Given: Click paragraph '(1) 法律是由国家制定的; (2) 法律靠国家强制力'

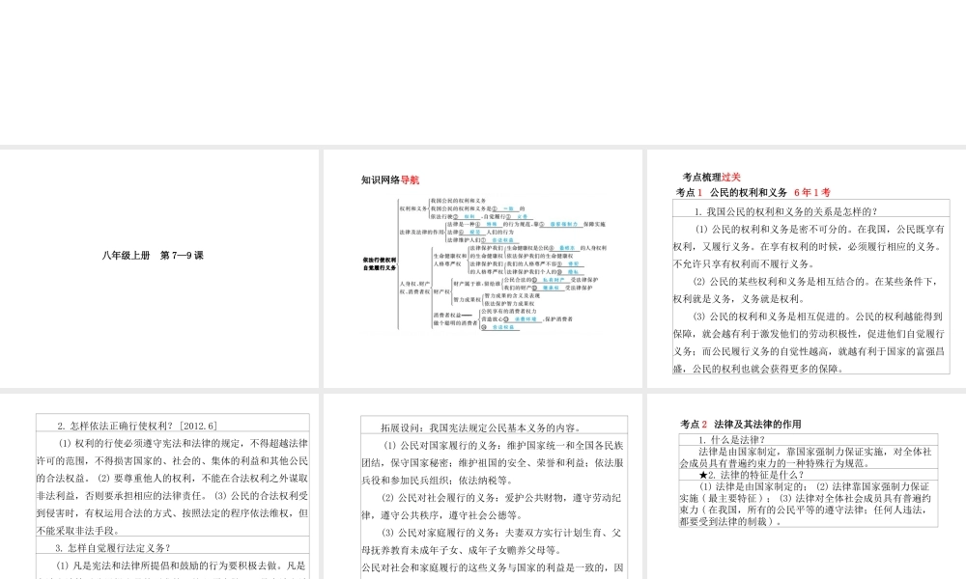Looking at the screenshot, I should 806,504.
